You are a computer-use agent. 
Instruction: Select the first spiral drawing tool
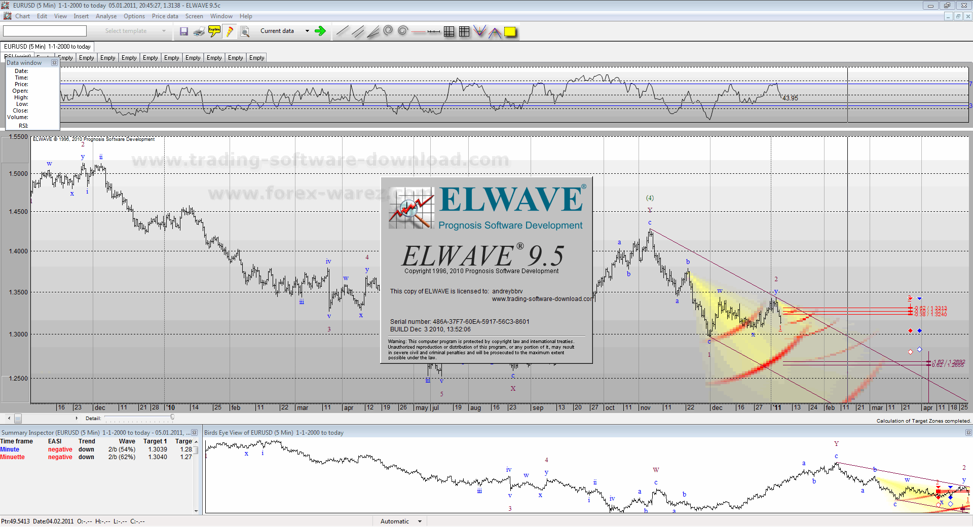point(388,31)
